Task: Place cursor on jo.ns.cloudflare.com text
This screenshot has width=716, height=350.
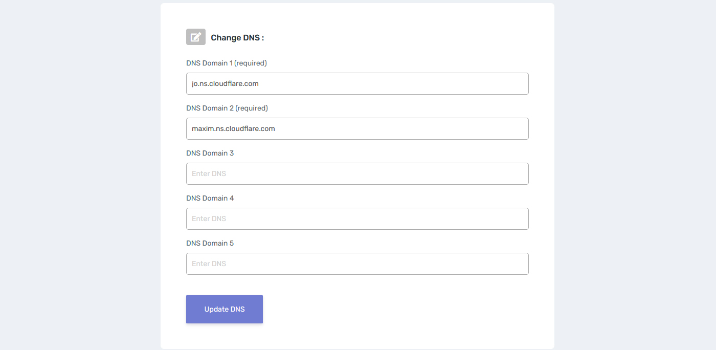Action: pos(225,83)
